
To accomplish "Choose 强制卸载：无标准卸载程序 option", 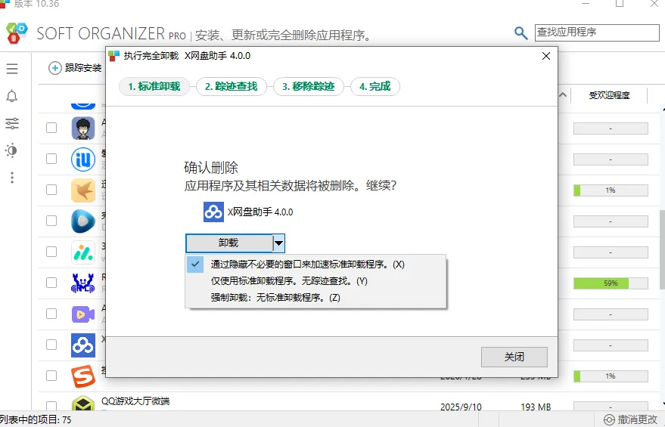I will pyautogui.click(x=315, y=297).
